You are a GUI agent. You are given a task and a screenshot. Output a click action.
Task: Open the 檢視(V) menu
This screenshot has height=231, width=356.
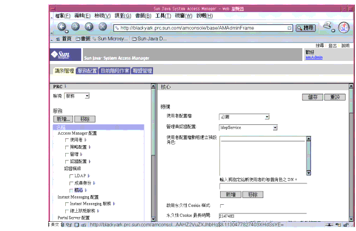102,16
